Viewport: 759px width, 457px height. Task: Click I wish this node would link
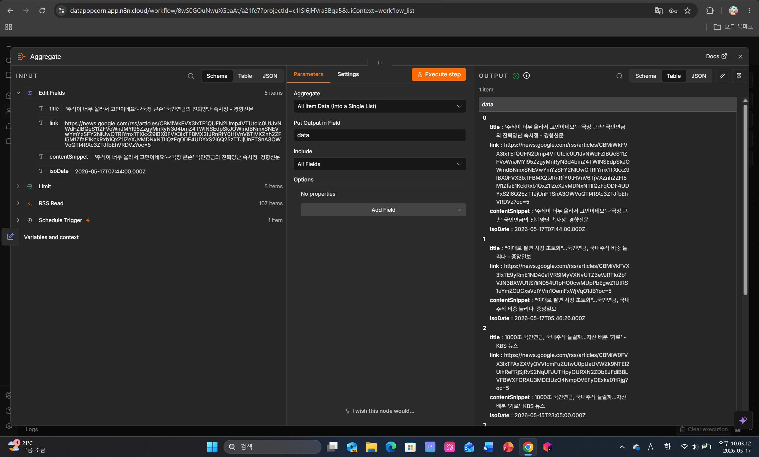pos(380,411)
